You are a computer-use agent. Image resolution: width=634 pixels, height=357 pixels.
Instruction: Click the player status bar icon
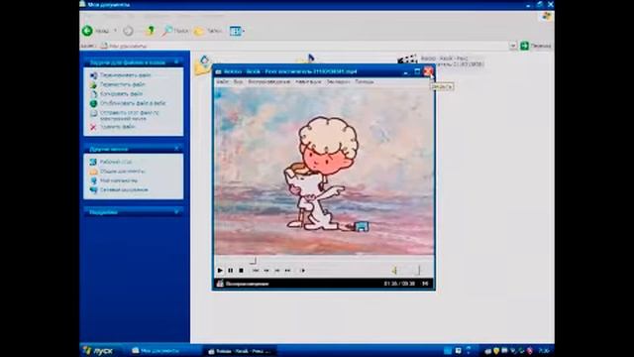(220, 284)
